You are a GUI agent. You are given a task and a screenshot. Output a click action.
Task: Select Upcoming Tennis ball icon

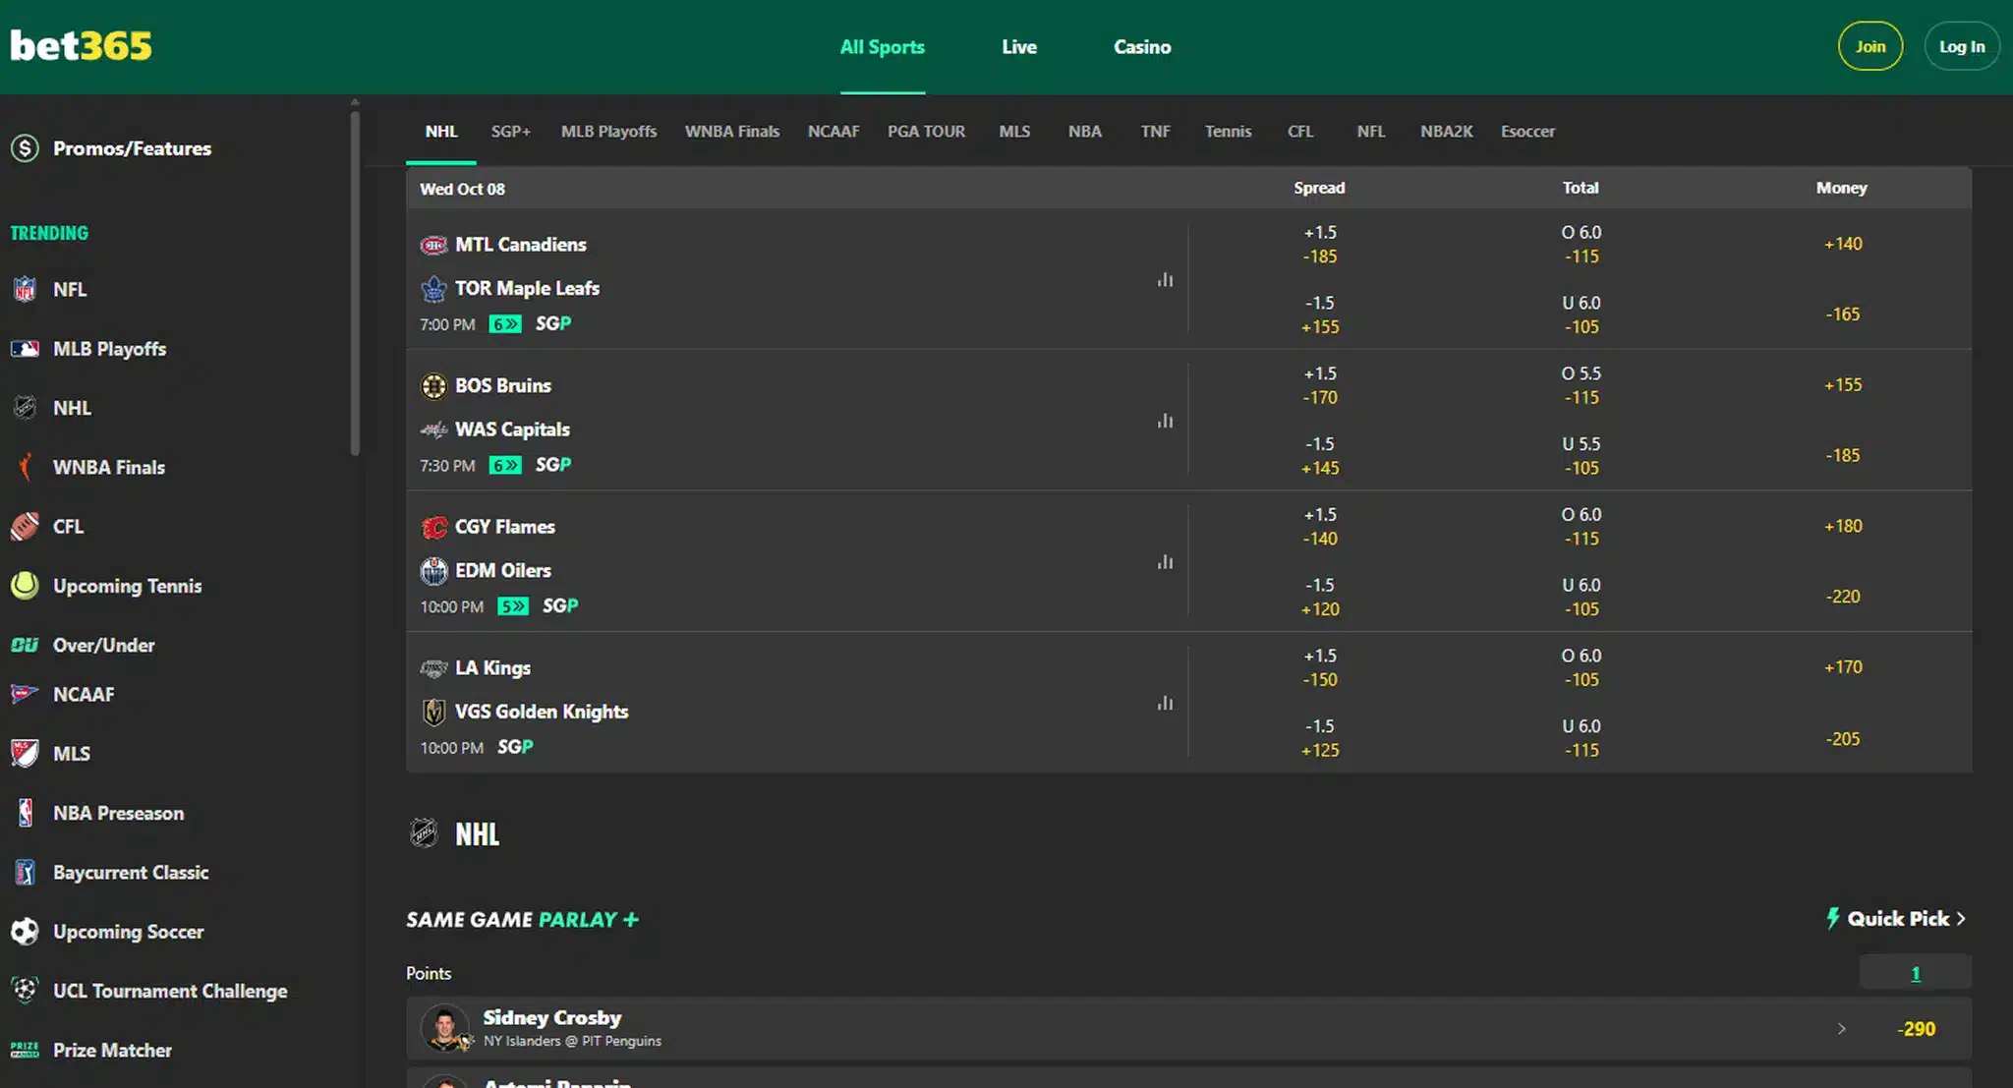pos(25,586)
